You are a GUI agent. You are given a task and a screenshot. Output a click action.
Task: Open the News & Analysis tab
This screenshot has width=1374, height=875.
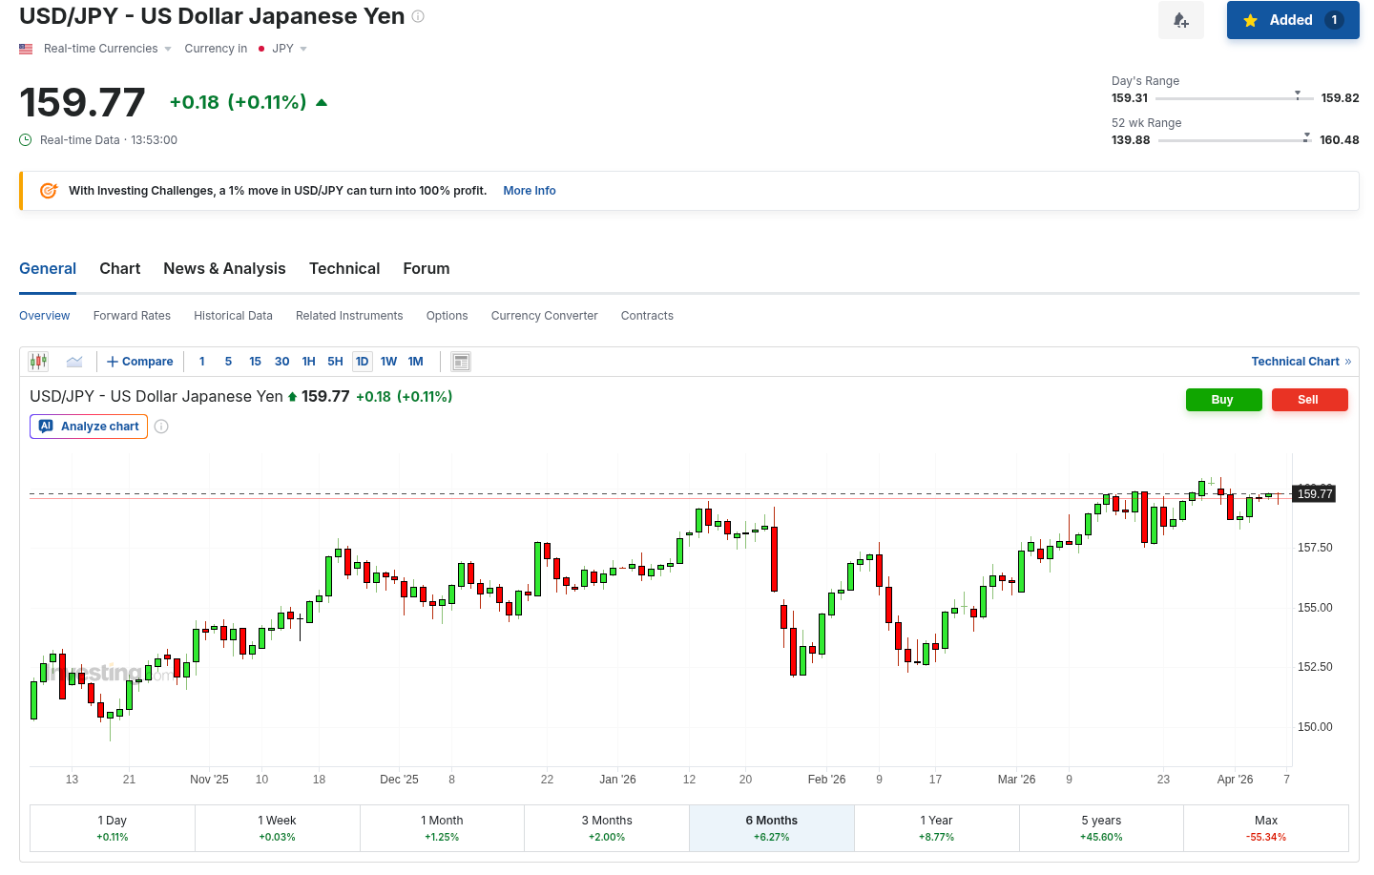click(225, 269)
